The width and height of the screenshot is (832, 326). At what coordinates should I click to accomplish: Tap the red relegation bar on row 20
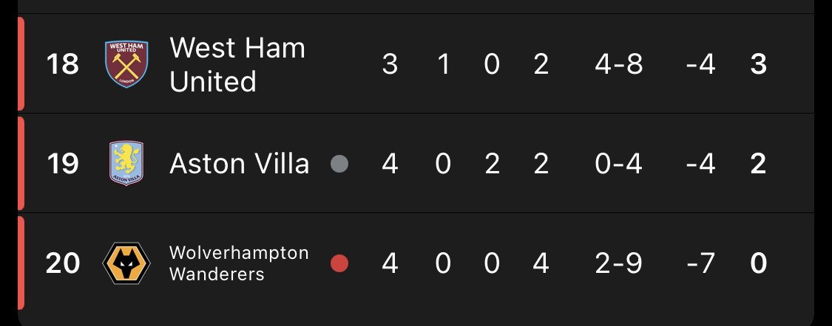[x=21, y=263]
